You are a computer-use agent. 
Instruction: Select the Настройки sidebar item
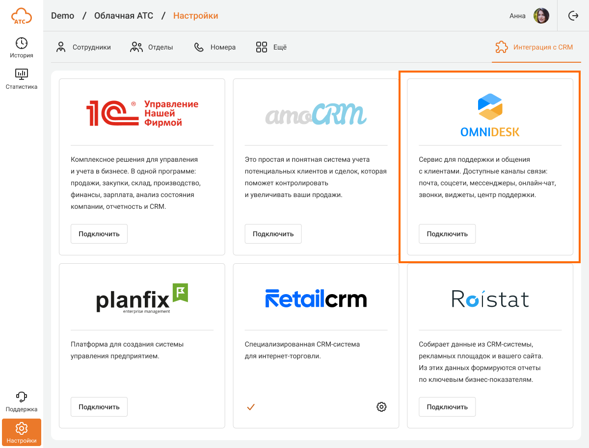22,432
